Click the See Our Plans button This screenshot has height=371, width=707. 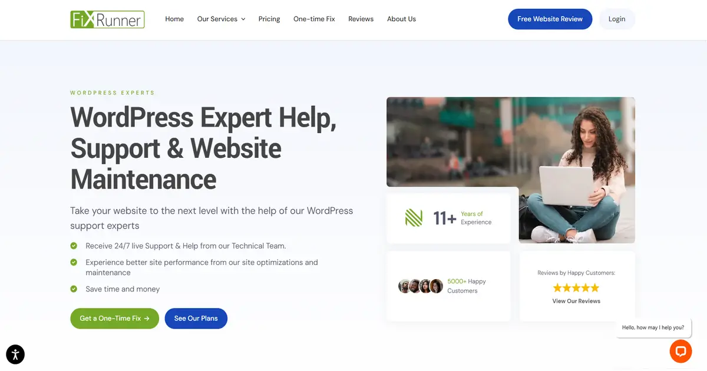pos(196,319)
